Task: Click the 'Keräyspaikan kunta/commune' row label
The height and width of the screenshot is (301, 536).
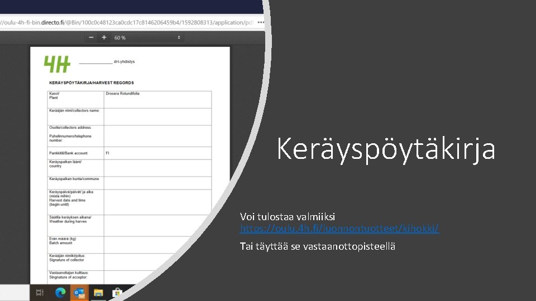Action: click(74, 179)
